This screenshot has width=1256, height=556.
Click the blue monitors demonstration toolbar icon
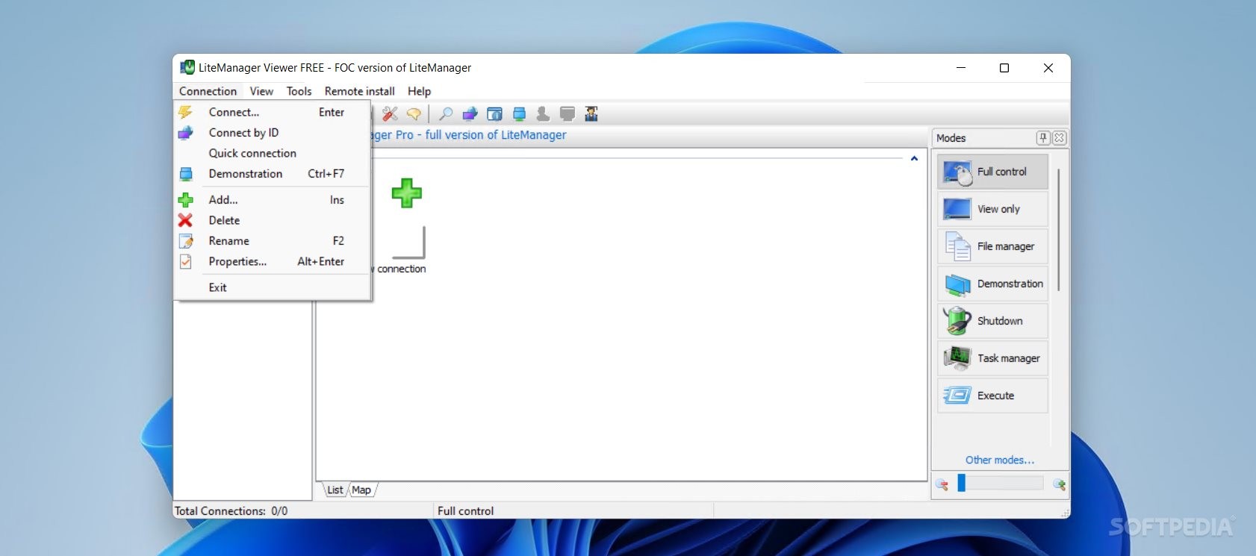pyautogui.click(x=519, y=114)
